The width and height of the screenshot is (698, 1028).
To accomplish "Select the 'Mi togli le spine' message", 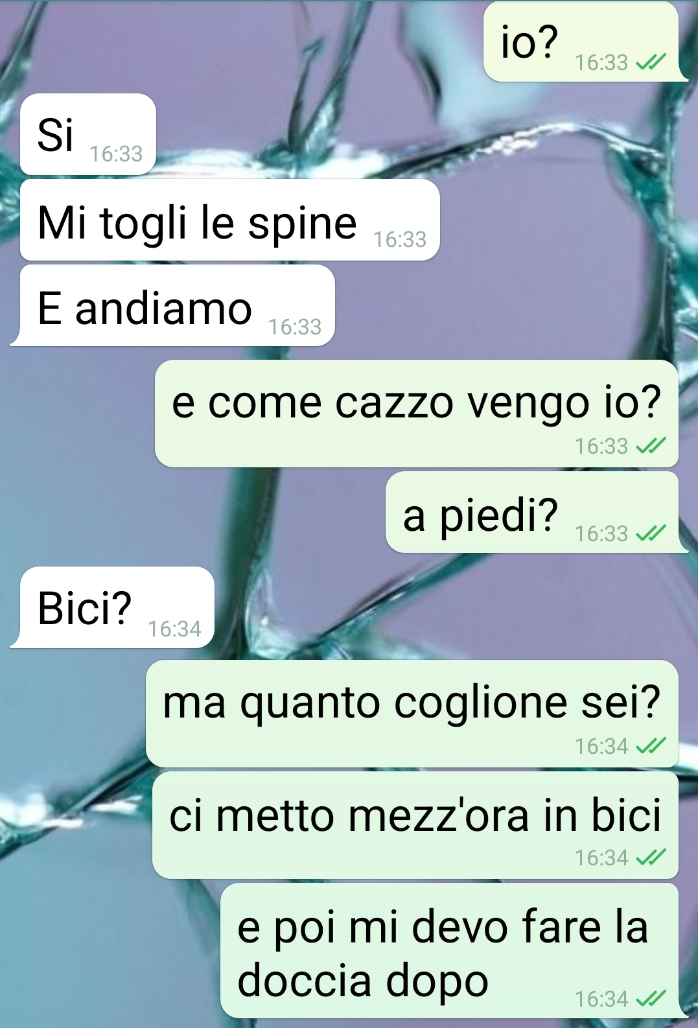I will tap(230, 220).
